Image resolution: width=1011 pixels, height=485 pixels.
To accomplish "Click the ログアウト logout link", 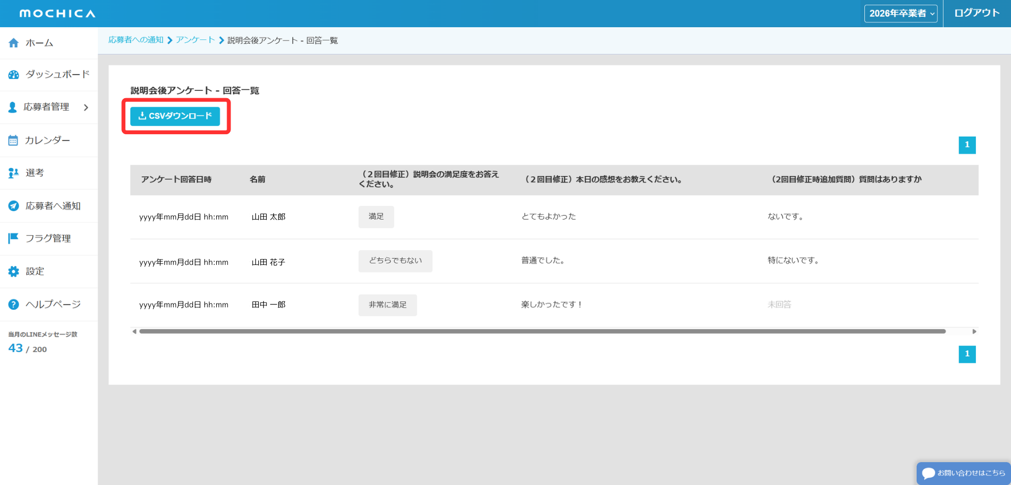I will (976, 13).
